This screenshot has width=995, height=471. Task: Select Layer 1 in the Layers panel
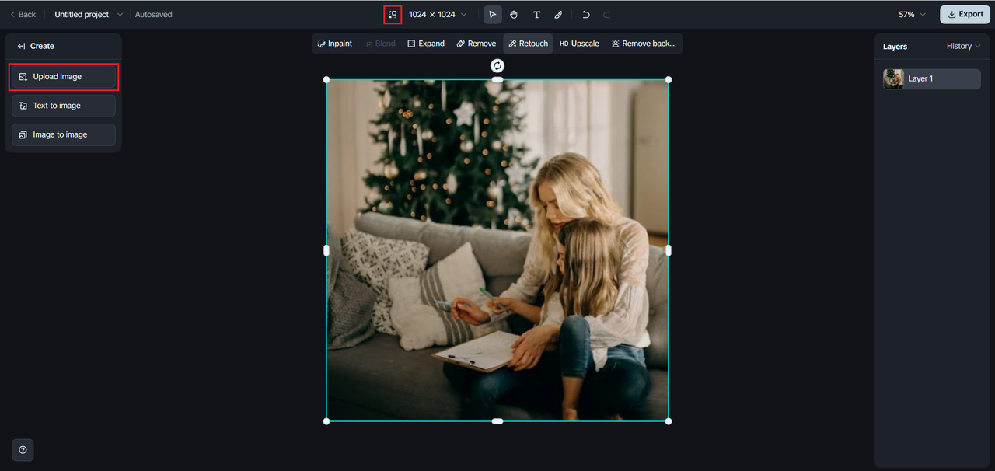pyautogui.click(x=931, y=78)
